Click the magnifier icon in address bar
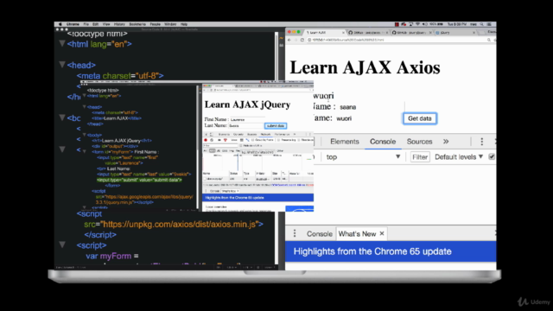Screen dimensions: 553x311 click(489, 40)
